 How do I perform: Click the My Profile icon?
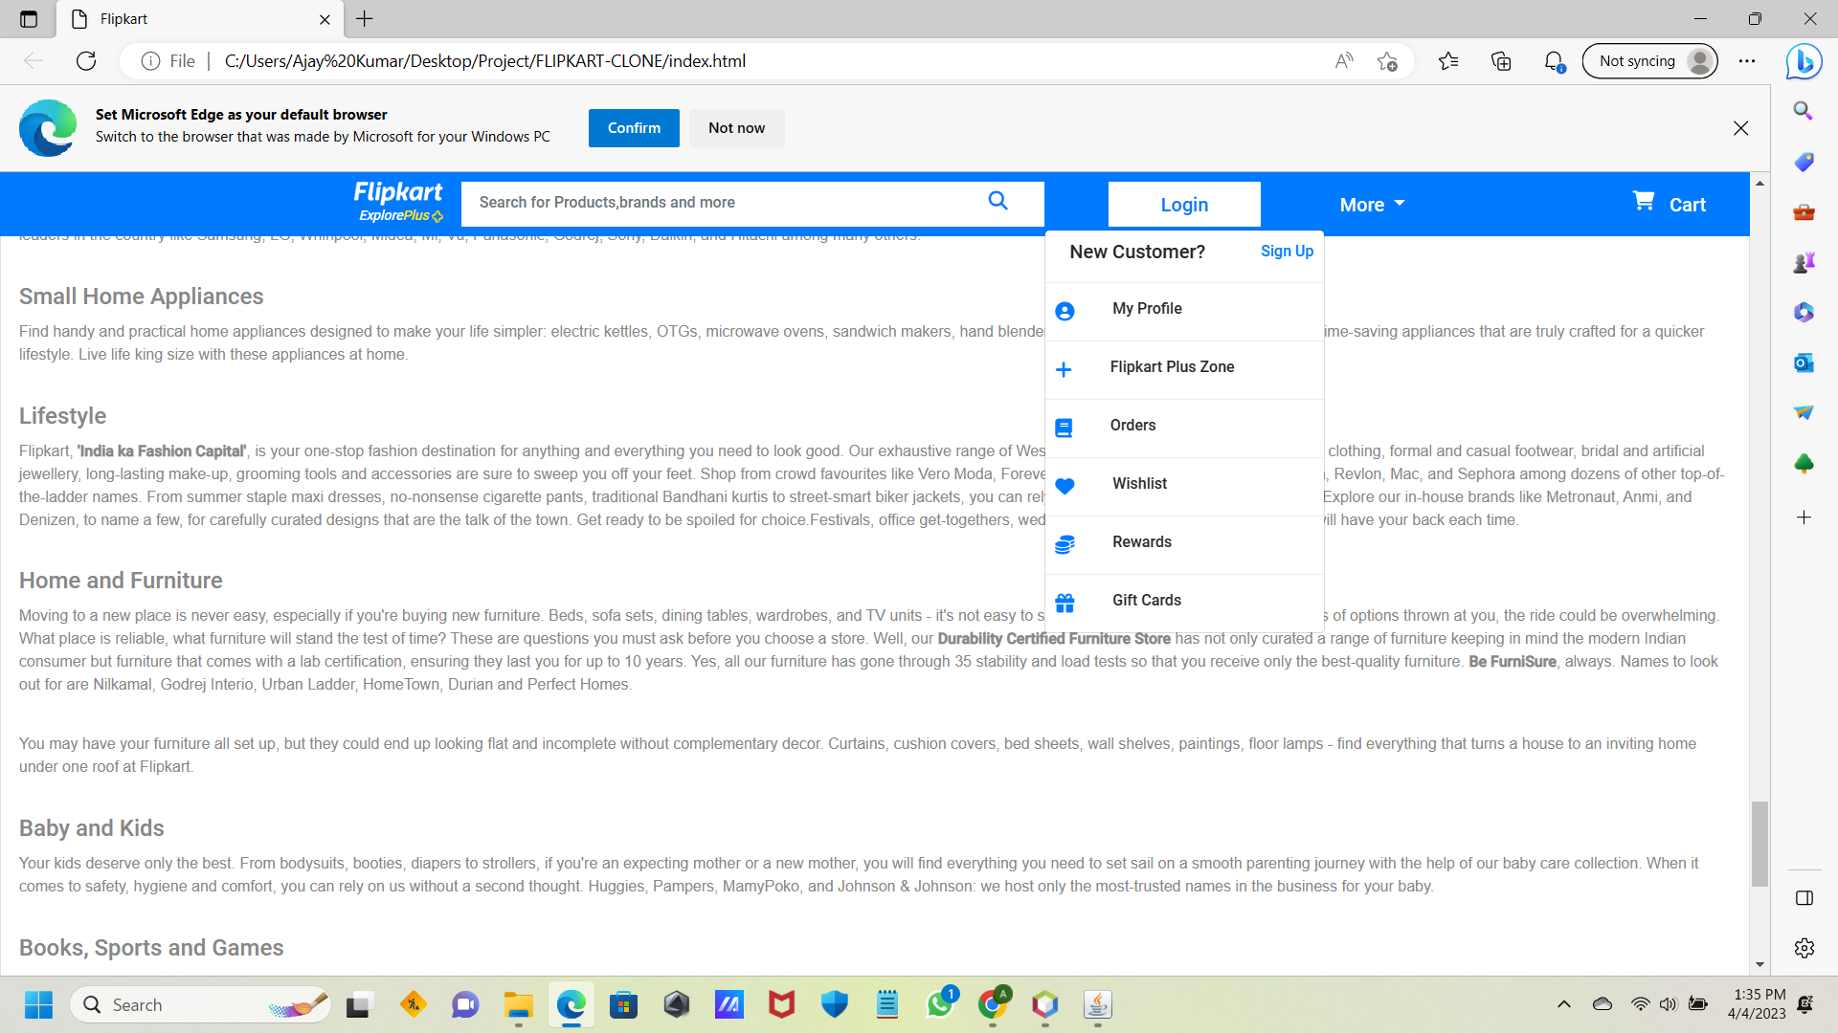(1065, 311)
